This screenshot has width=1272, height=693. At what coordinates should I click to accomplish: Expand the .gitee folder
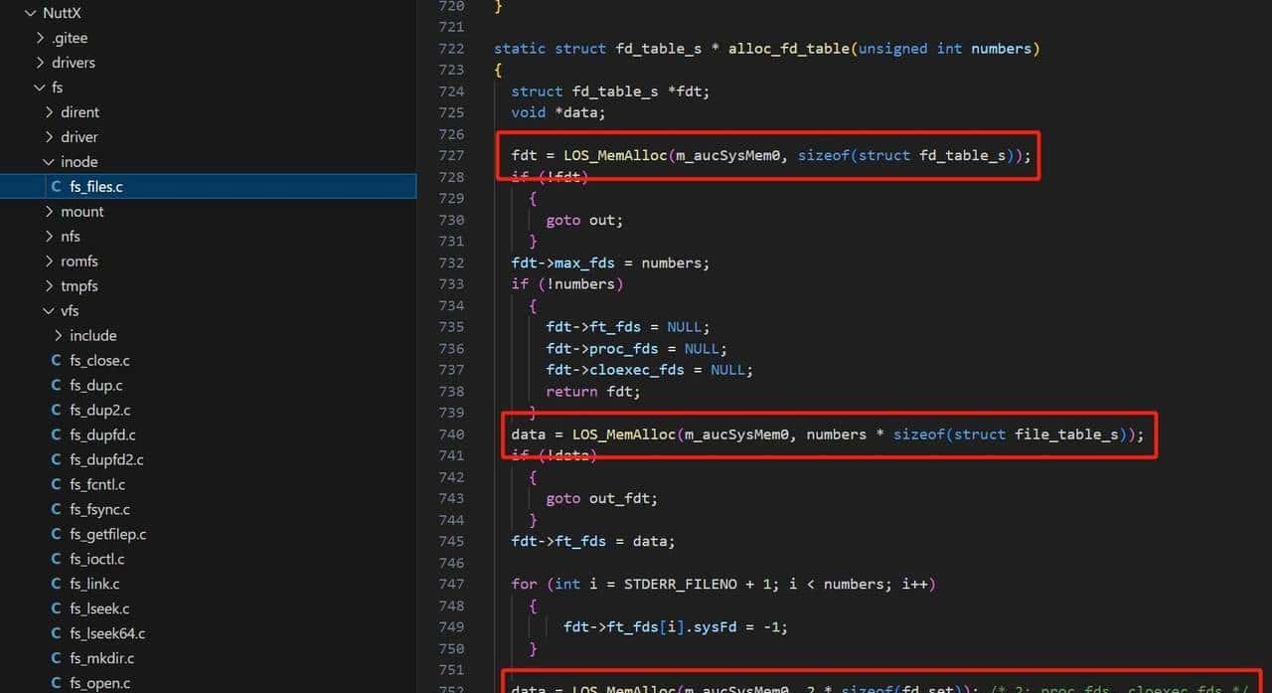40,38
